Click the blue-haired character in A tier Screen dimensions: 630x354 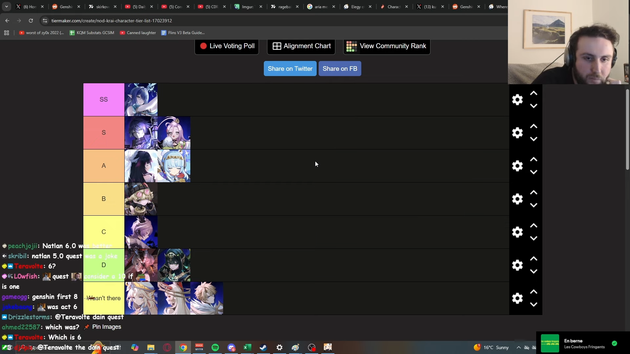[x=174, y=166]
